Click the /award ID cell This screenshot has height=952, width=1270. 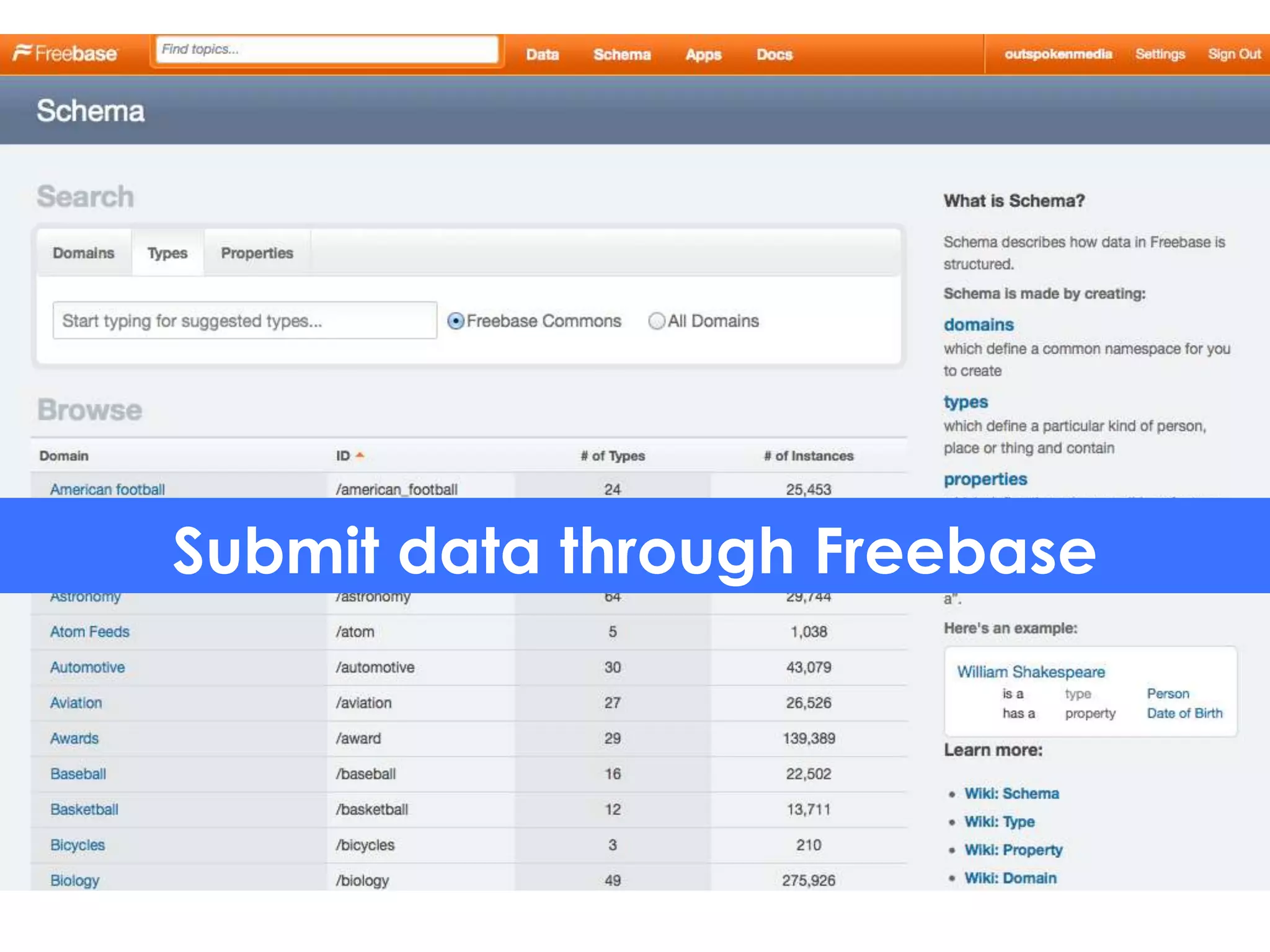point(358,738)
